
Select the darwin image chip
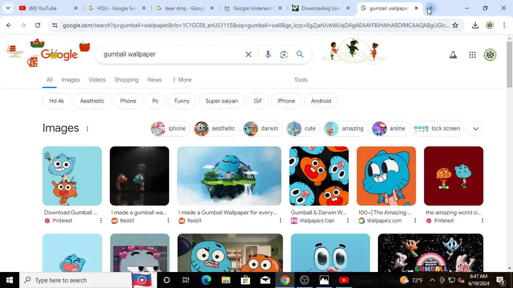262,128
